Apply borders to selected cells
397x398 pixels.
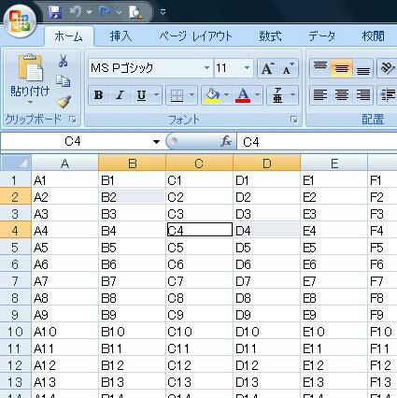click(x=177, y=95)
